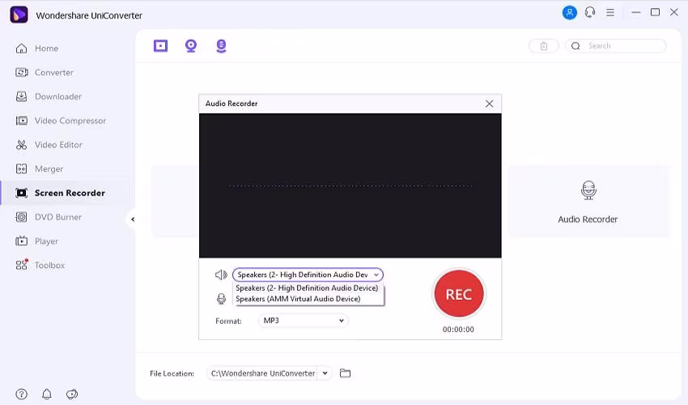Open the Speakers device dropdown

click(x=308, y=275)
